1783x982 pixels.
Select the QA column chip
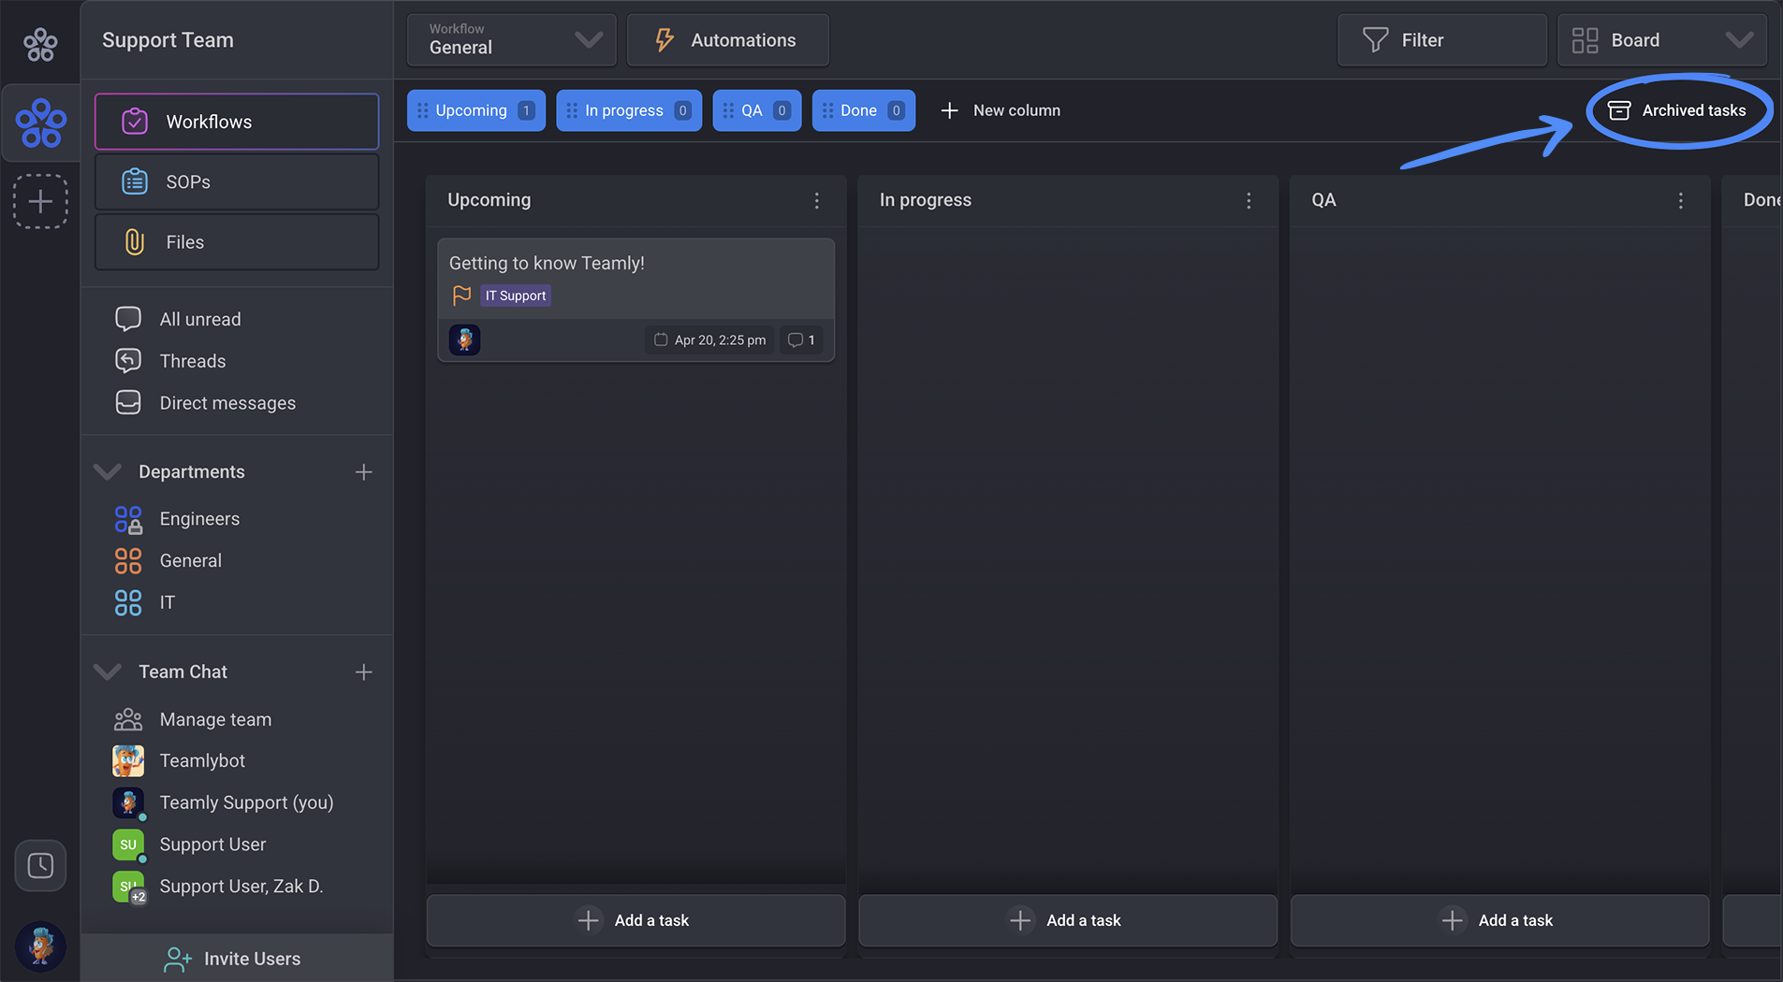click(757, 110)
